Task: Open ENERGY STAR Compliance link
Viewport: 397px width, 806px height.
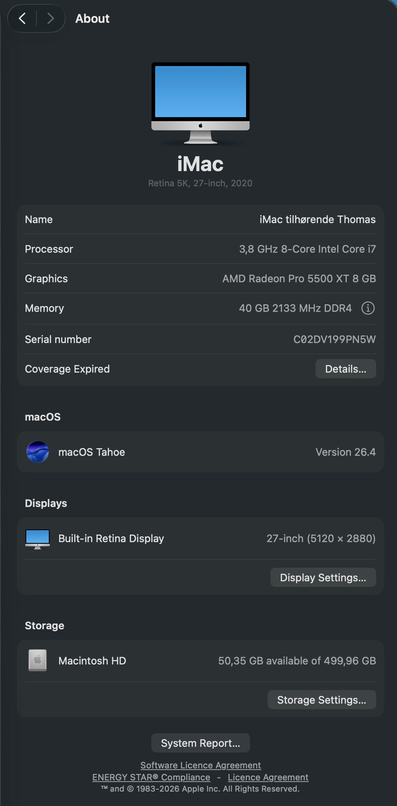Action: pyautogui.click(x=151, y=777)
